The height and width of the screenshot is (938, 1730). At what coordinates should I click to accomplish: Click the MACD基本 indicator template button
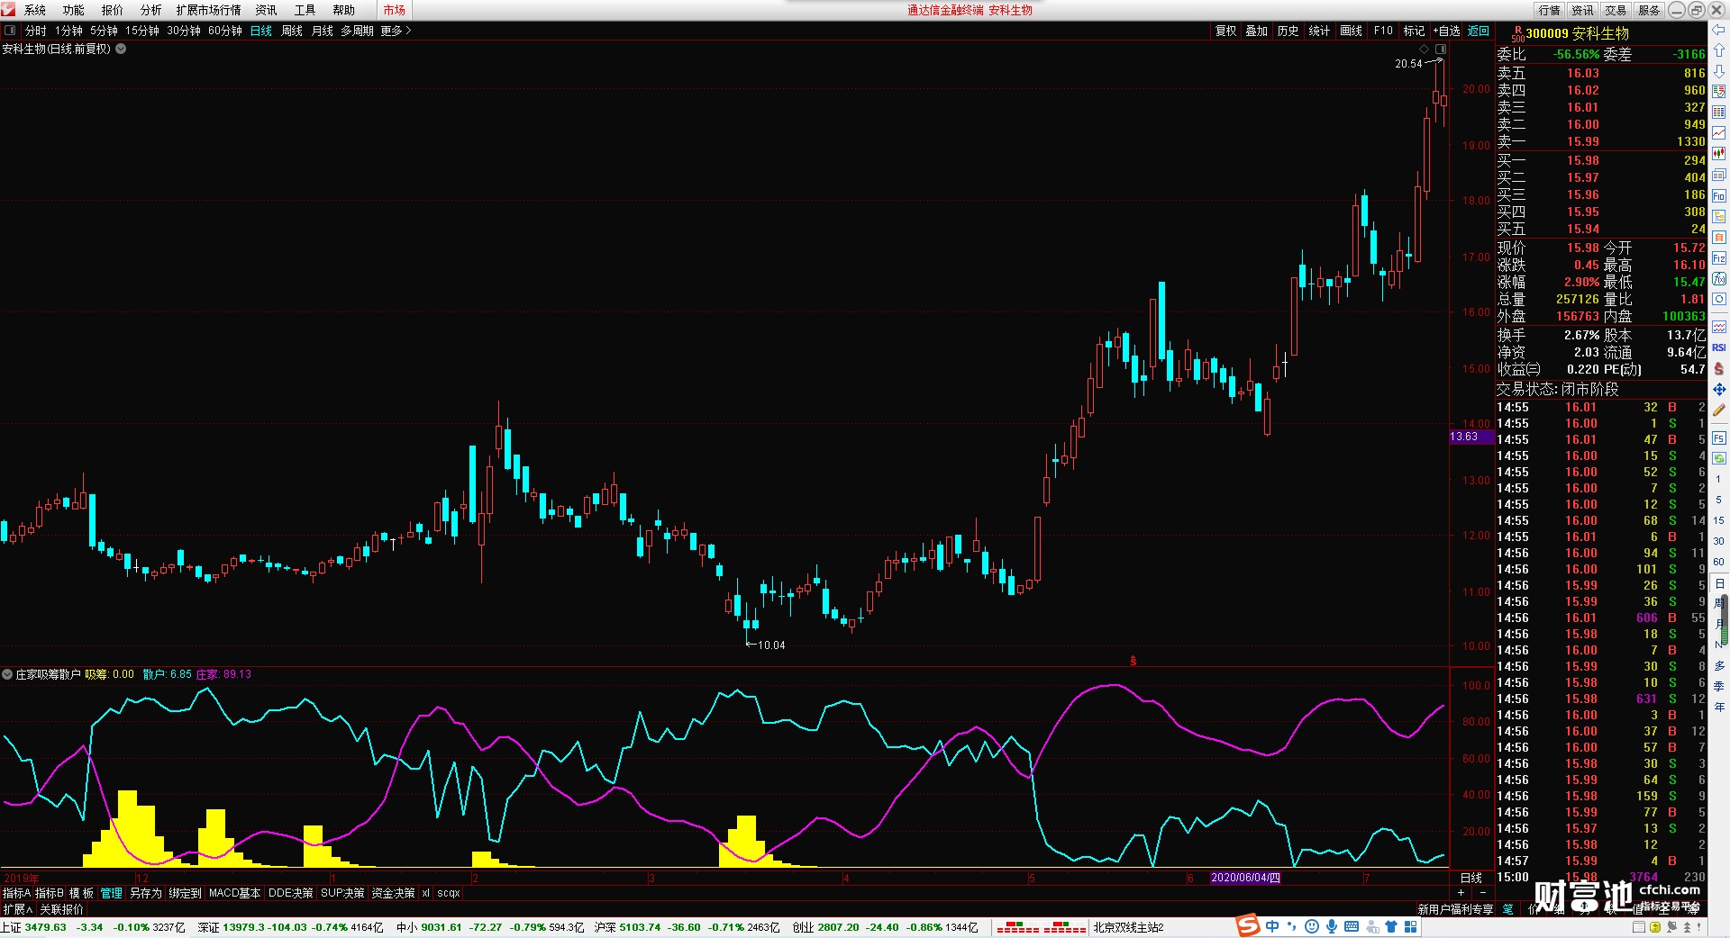(x=235, y=893)
